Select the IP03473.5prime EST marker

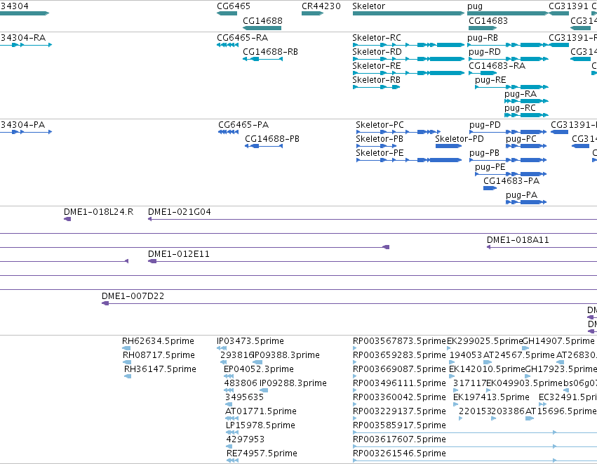pyautogui.click(x=222, y=348)
